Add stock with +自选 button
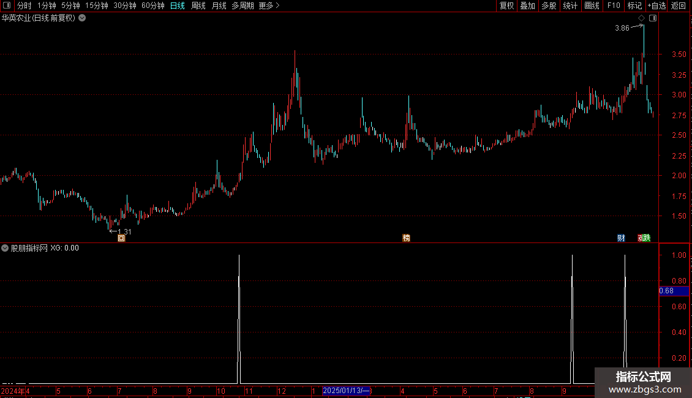 click(x=656, y=6)
